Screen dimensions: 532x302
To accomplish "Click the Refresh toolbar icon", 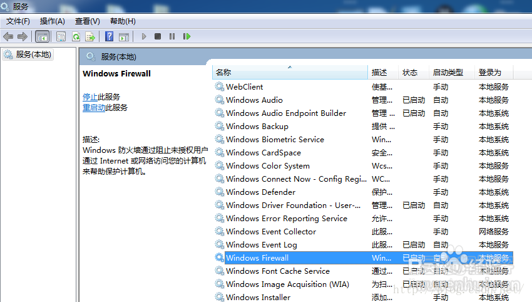I will pyautogui.click(x=76, y=36).
